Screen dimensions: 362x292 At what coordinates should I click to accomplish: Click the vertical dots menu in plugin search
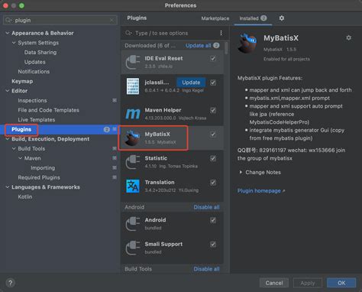[x=221, y=33]
